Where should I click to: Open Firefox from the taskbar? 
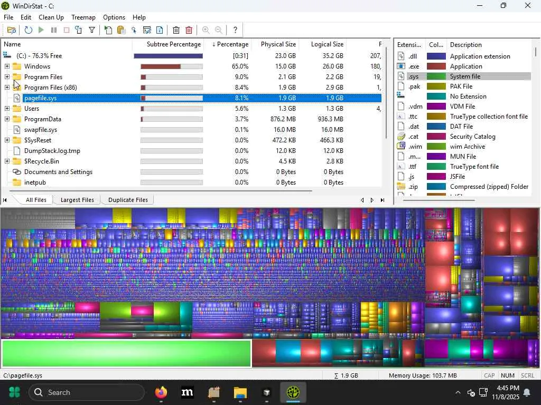[161, 392]
